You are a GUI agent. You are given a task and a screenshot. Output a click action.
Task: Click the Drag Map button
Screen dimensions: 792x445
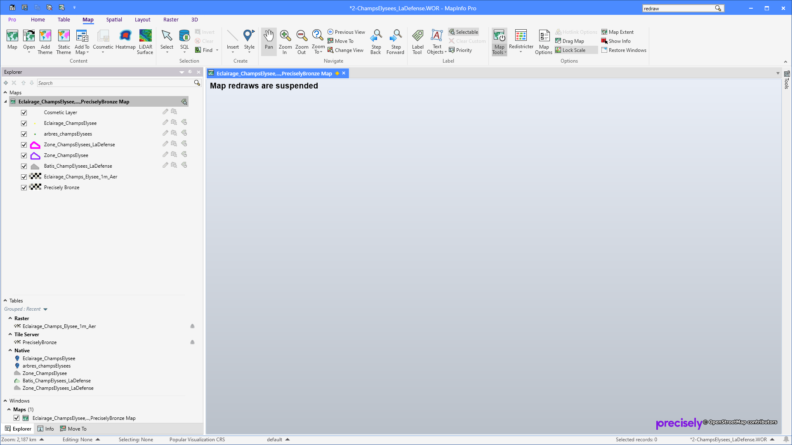(x=570, y=41)
